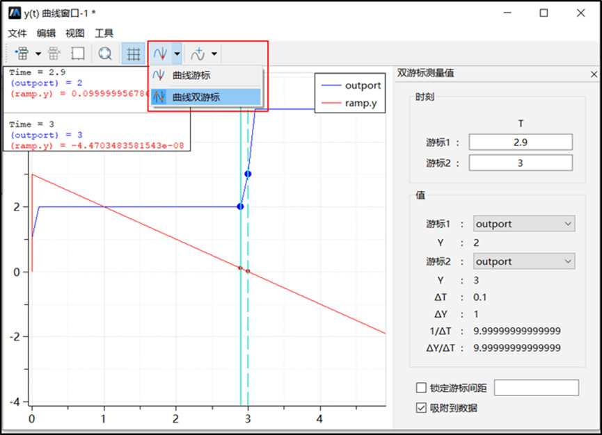The image size is (602, 435).
Task: Expand the add curve point dropdown arrow
Action: point(214,54)
